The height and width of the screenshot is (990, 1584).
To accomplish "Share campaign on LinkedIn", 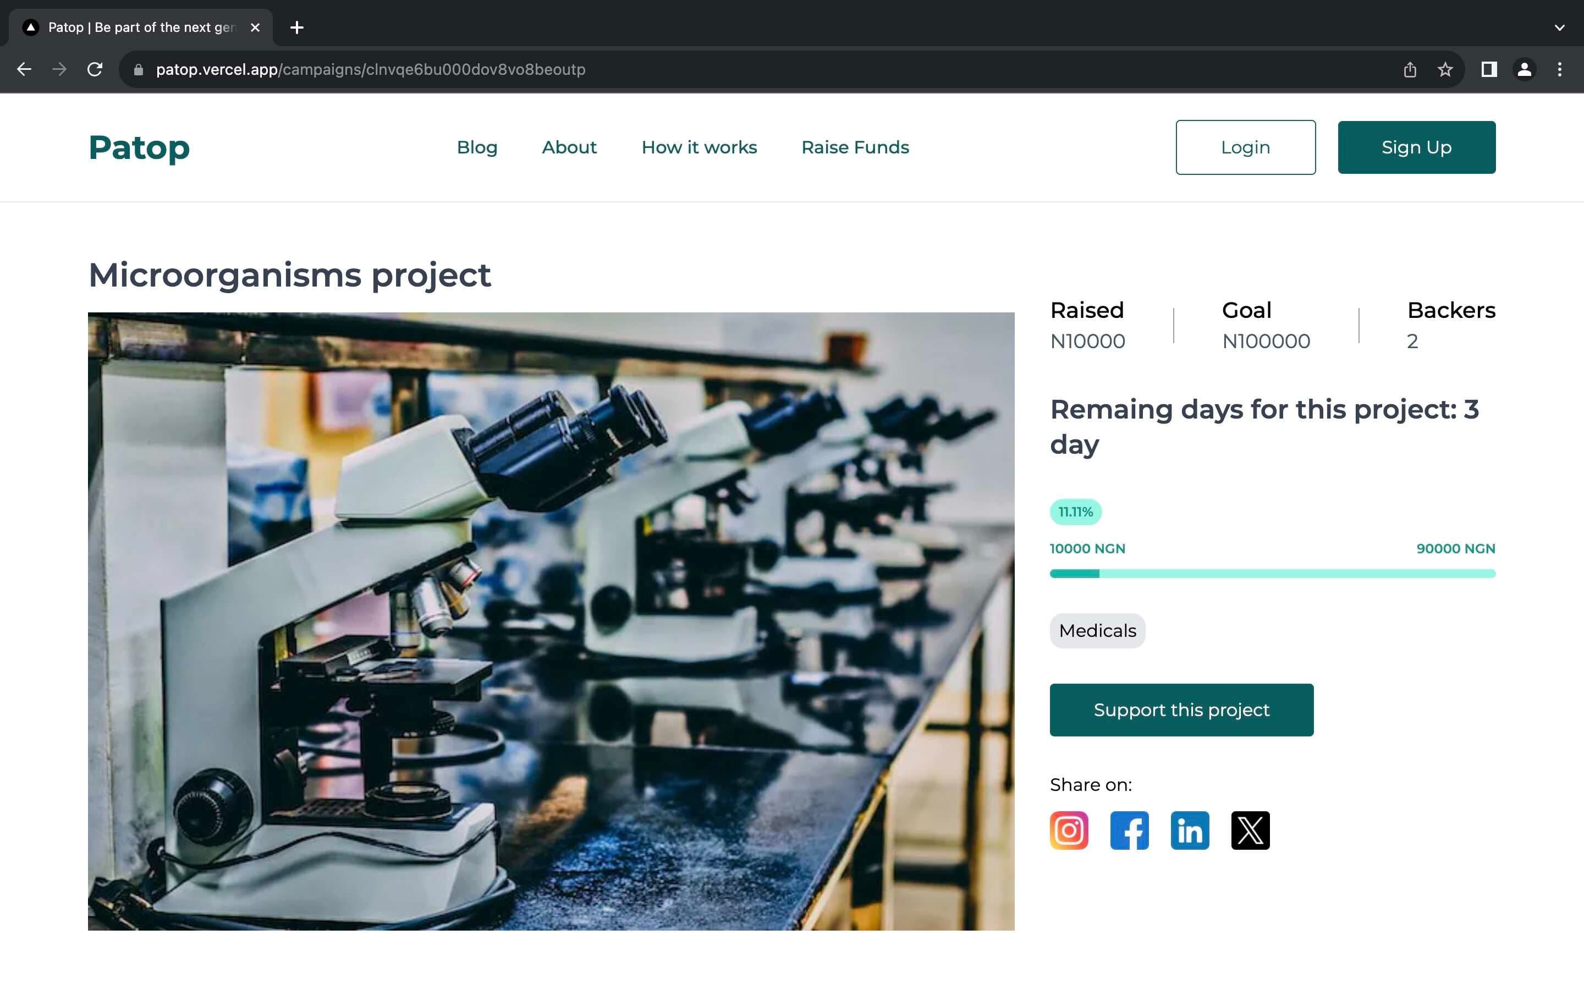I will coord(1189,831).
